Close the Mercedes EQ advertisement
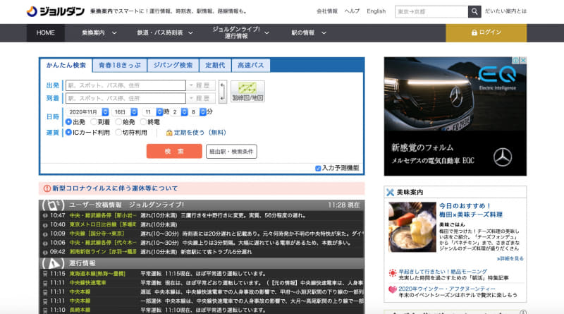 (x=523, y=60)
